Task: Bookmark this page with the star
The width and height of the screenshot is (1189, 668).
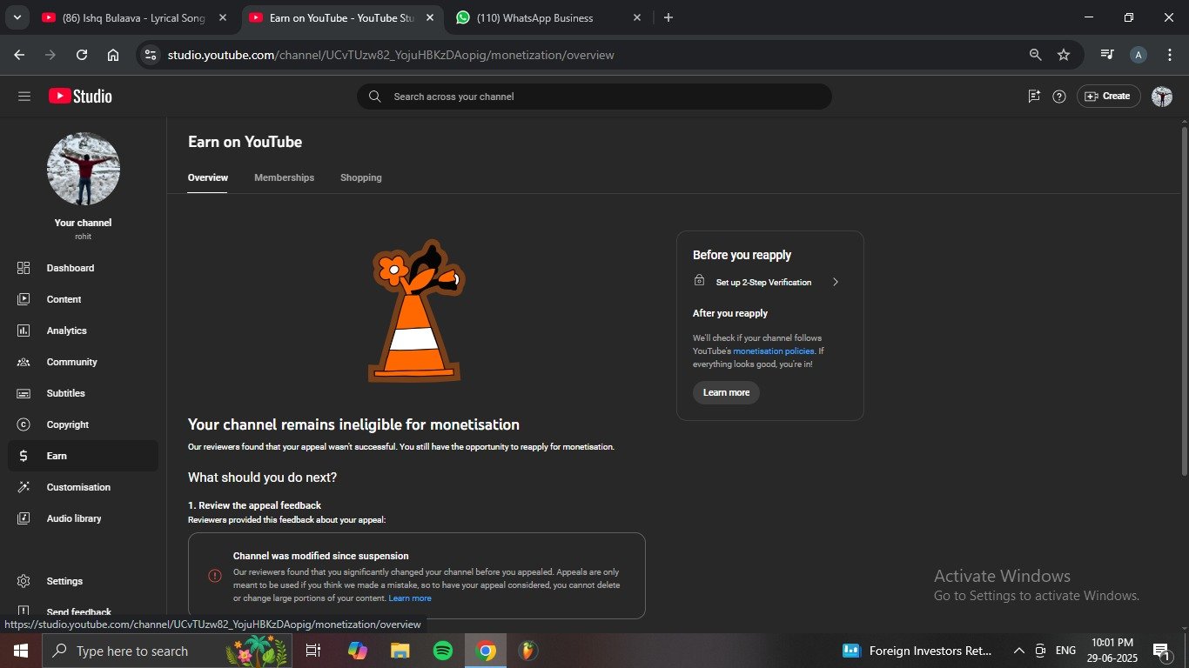Action: click(1064, 55)
